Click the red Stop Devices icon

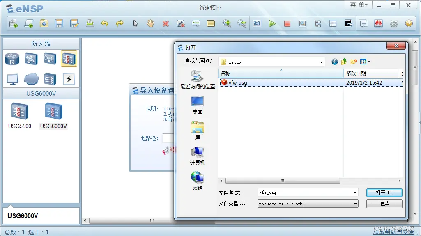[x=287, y=24]
